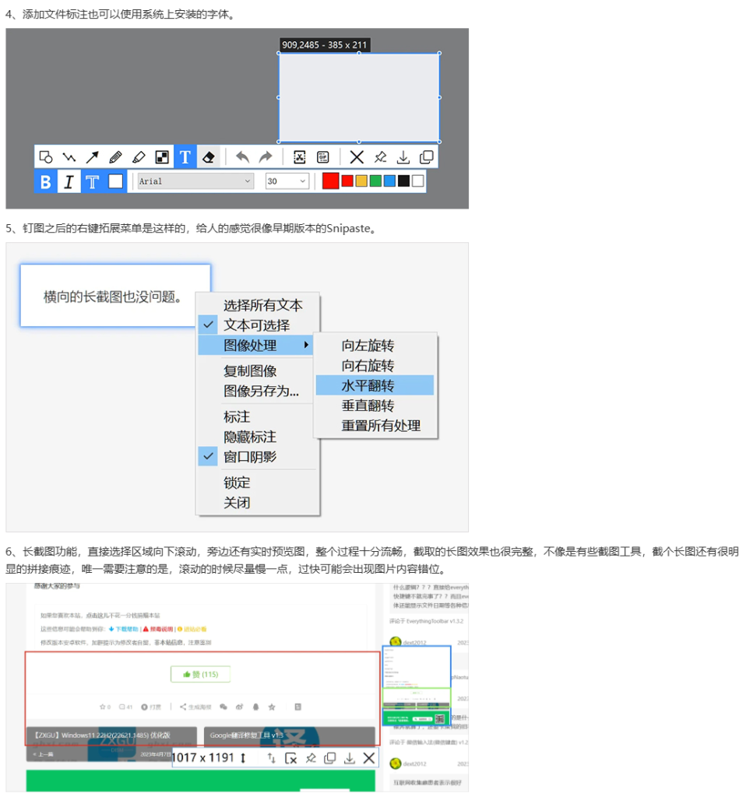Pin the screenshot using the pin icon
The width and height of the screenshot is (746, 797).
click(x=379, y=156)
